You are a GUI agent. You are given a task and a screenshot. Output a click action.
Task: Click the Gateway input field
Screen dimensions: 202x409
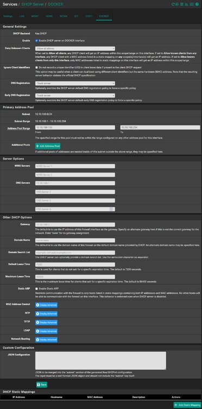point(75,225)
